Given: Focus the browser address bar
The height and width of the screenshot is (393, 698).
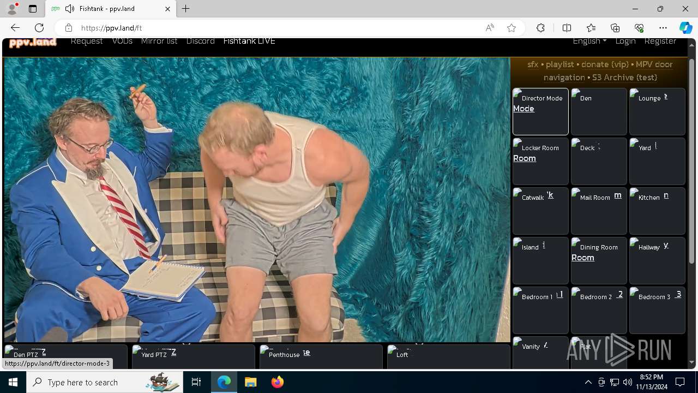Looking at the screenshot, I should [x=278, y=28].
